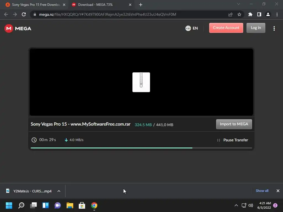Pause the file transfer
Screen dimensions: 283x212
(x=233, y=140)
